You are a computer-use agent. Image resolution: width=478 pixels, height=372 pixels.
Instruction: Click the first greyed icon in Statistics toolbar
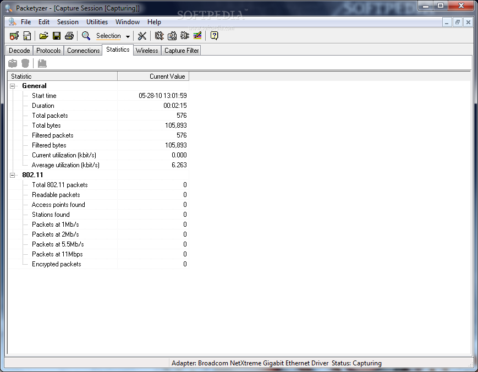coord(13,63)
